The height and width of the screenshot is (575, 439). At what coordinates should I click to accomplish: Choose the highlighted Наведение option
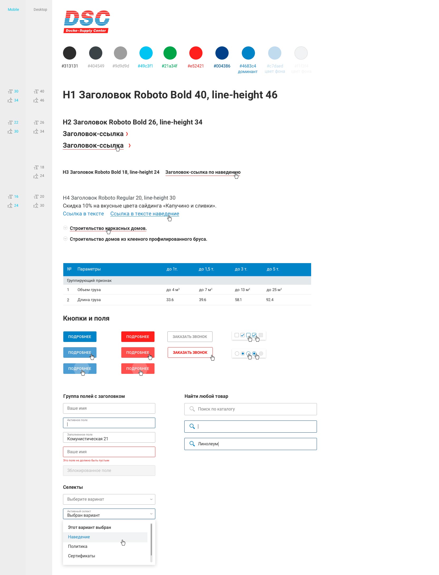[105, 537]
